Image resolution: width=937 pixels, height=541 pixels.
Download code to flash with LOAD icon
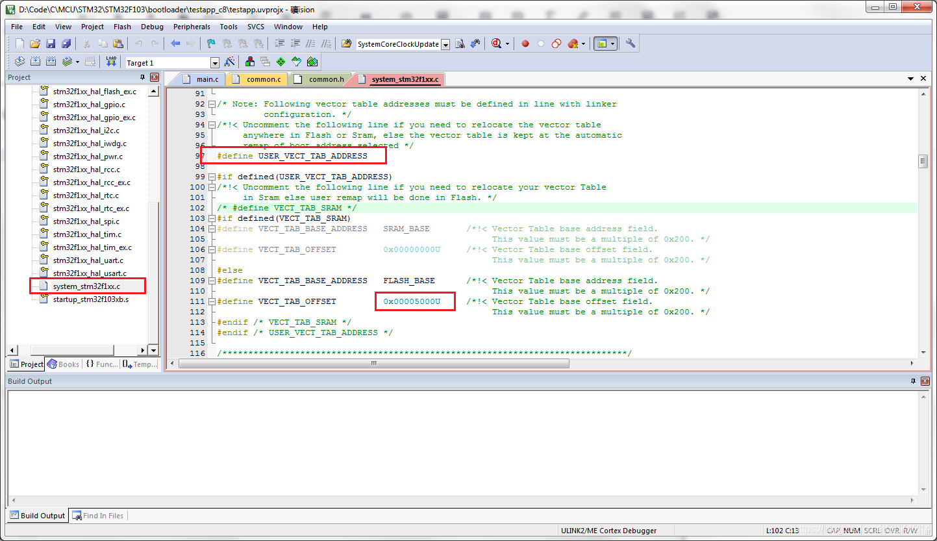[111, 61]
